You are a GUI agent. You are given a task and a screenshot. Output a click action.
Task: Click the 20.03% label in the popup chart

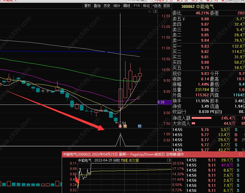click(x=178, y=163)
